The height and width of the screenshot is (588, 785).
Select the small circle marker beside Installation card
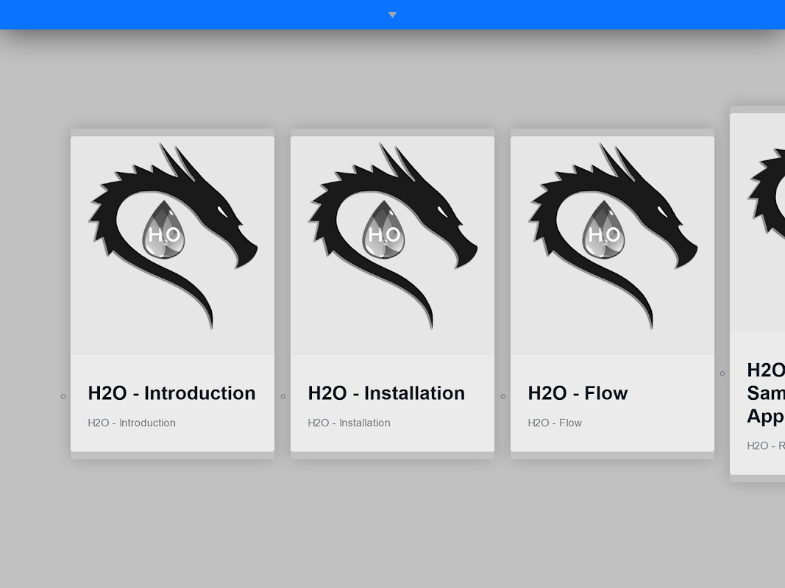tap(283, 397)
